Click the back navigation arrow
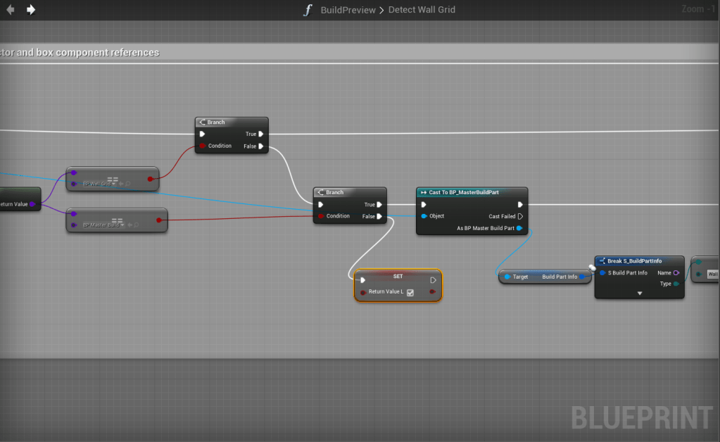The height and width of the screenshot is (442, 720). click(10, 10)
